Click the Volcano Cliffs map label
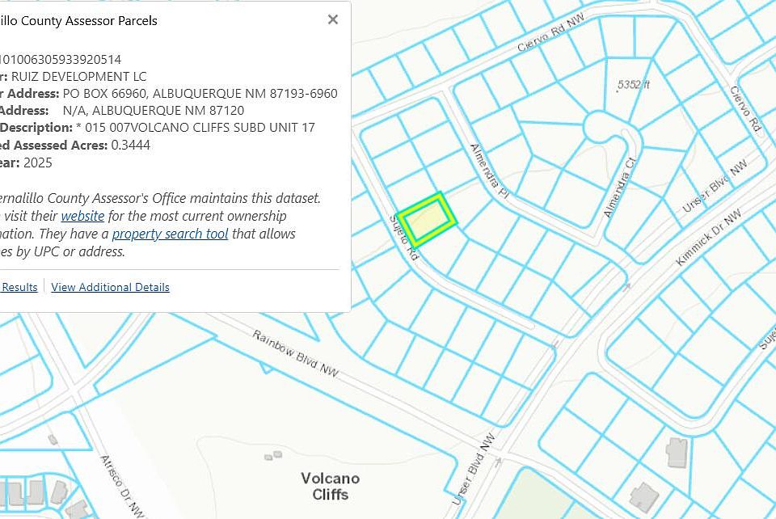 point(330,487)
